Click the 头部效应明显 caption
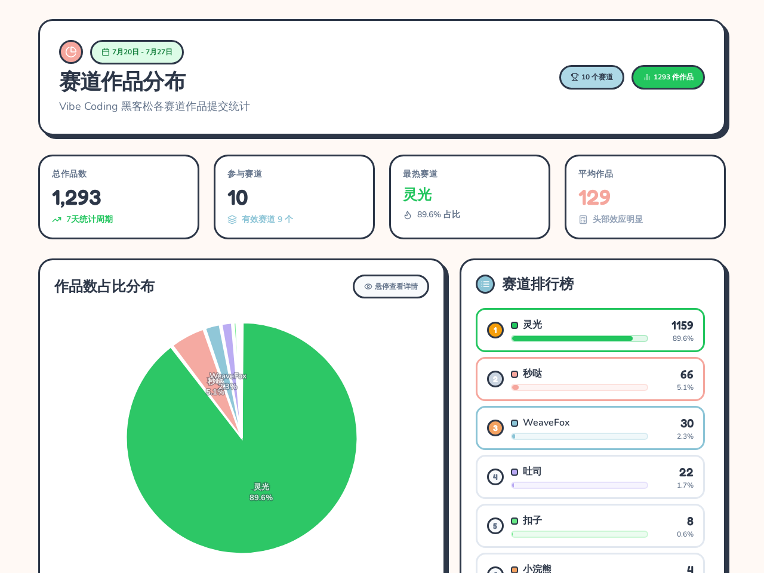The image size is (764, 573). coord(618,220)
